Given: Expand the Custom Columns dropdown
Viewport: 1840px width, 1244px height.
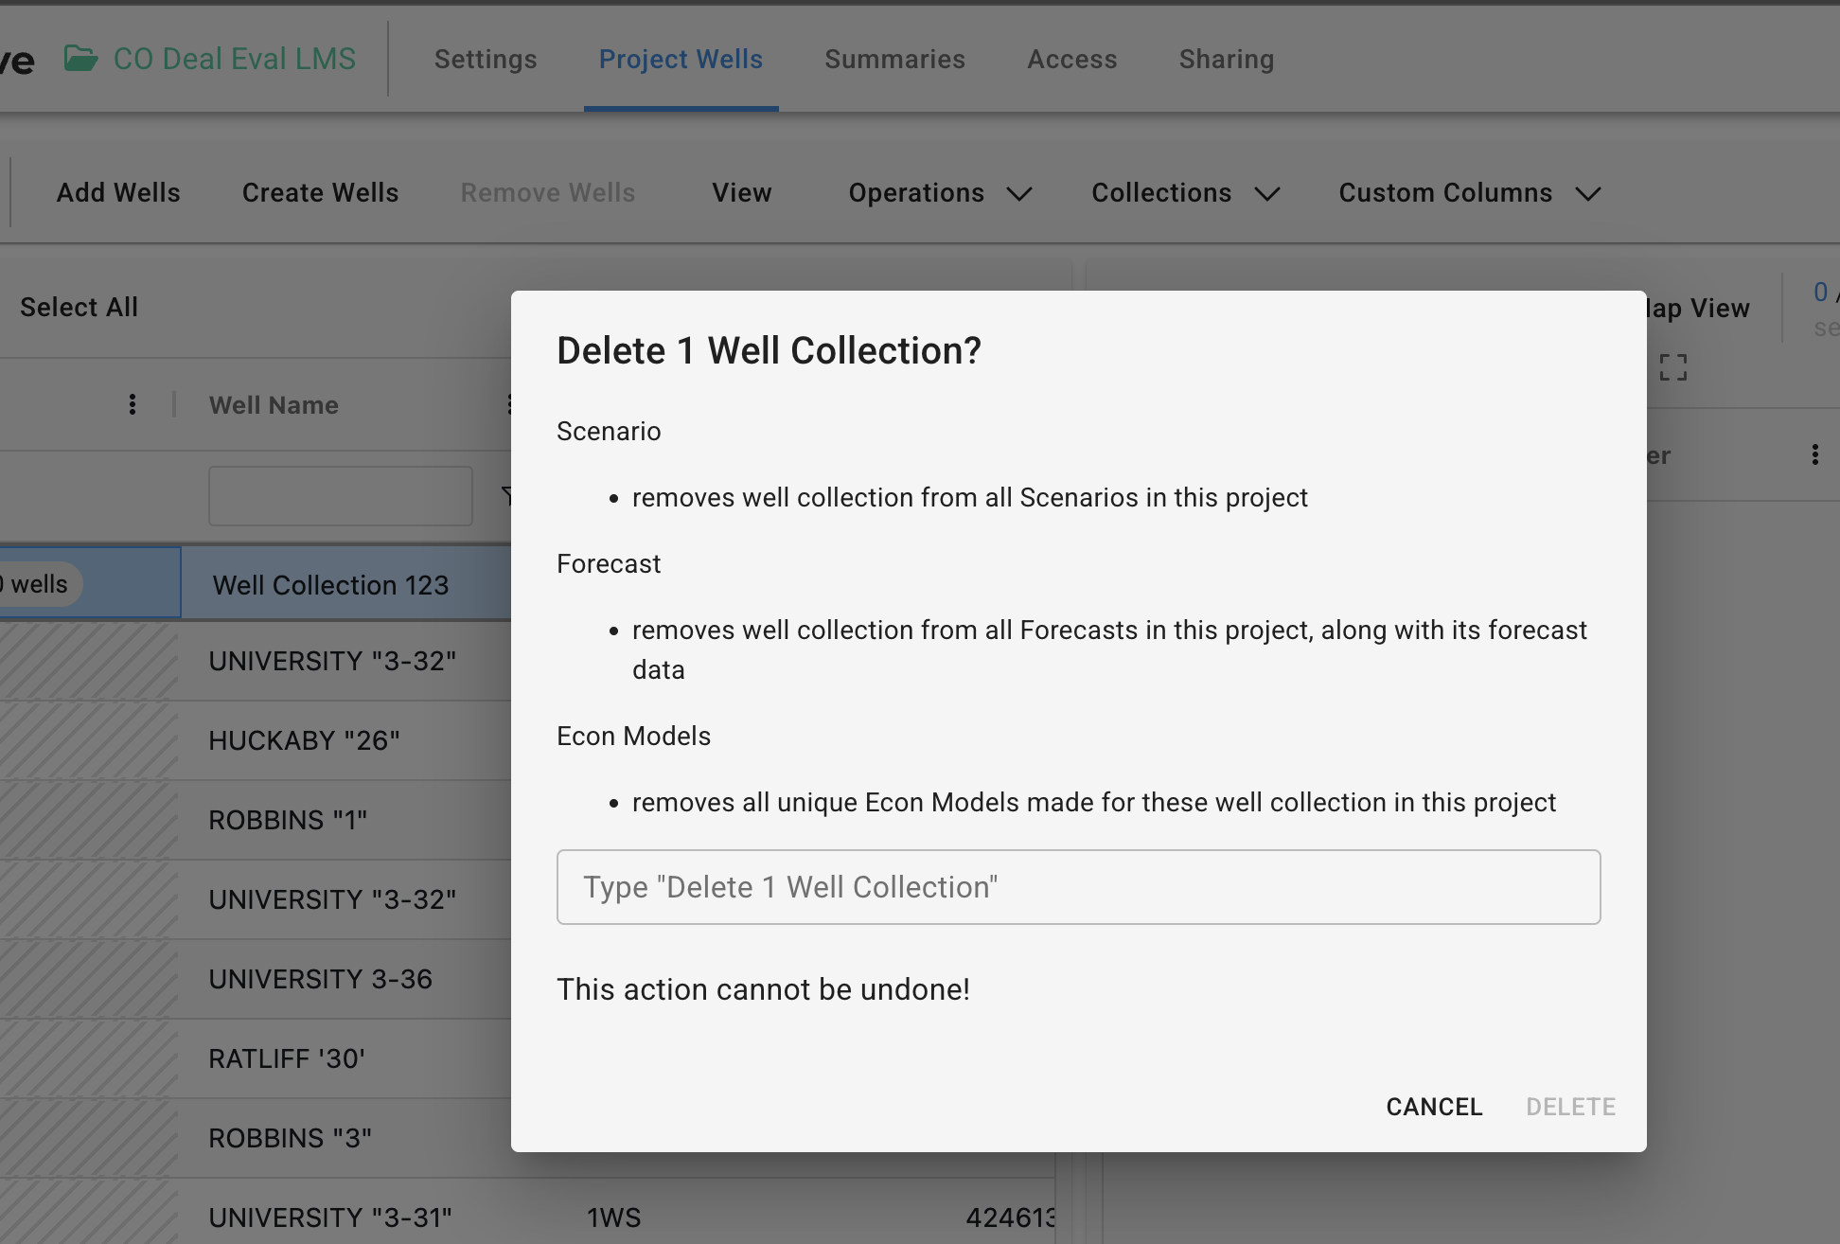Looking at the screenshot, I should (1469, 193).
